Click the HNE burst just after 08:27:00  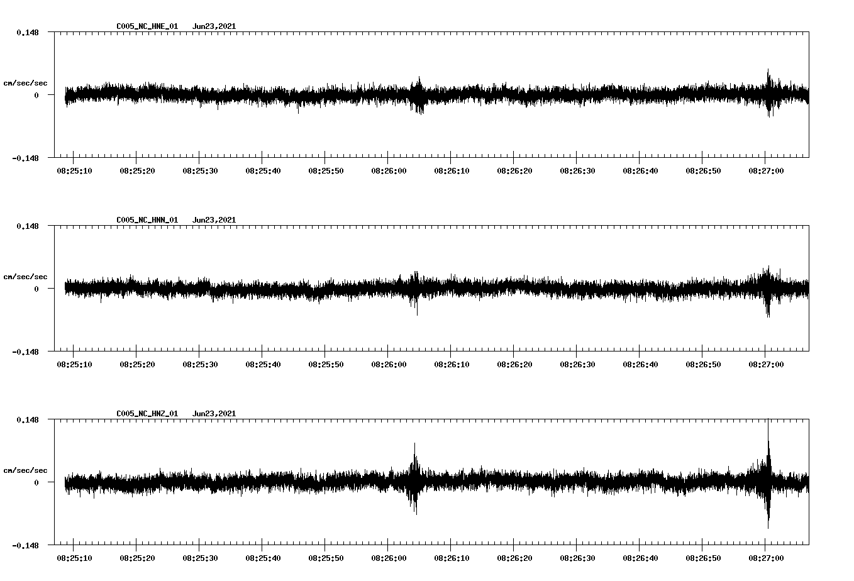(770, 93)
